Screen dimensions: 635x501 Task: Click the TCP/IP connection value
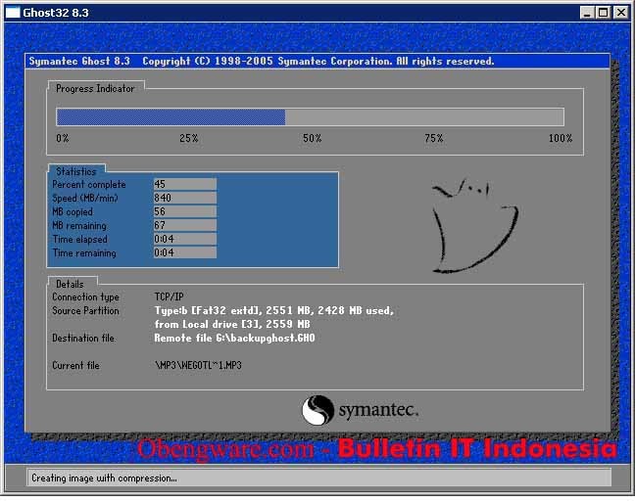point(170,297)
